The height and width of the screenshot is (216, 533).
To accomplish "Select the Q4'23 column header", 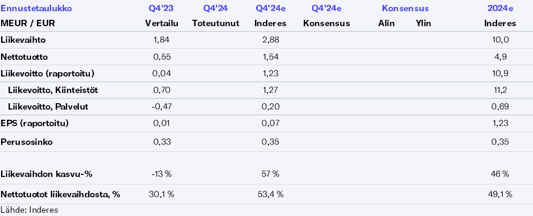I will click(162, 9).
